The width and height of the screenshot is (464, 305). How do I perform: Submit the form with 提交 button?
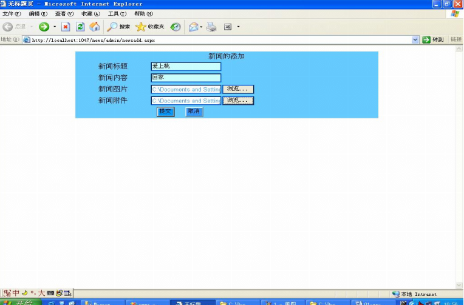pos(165,112)
